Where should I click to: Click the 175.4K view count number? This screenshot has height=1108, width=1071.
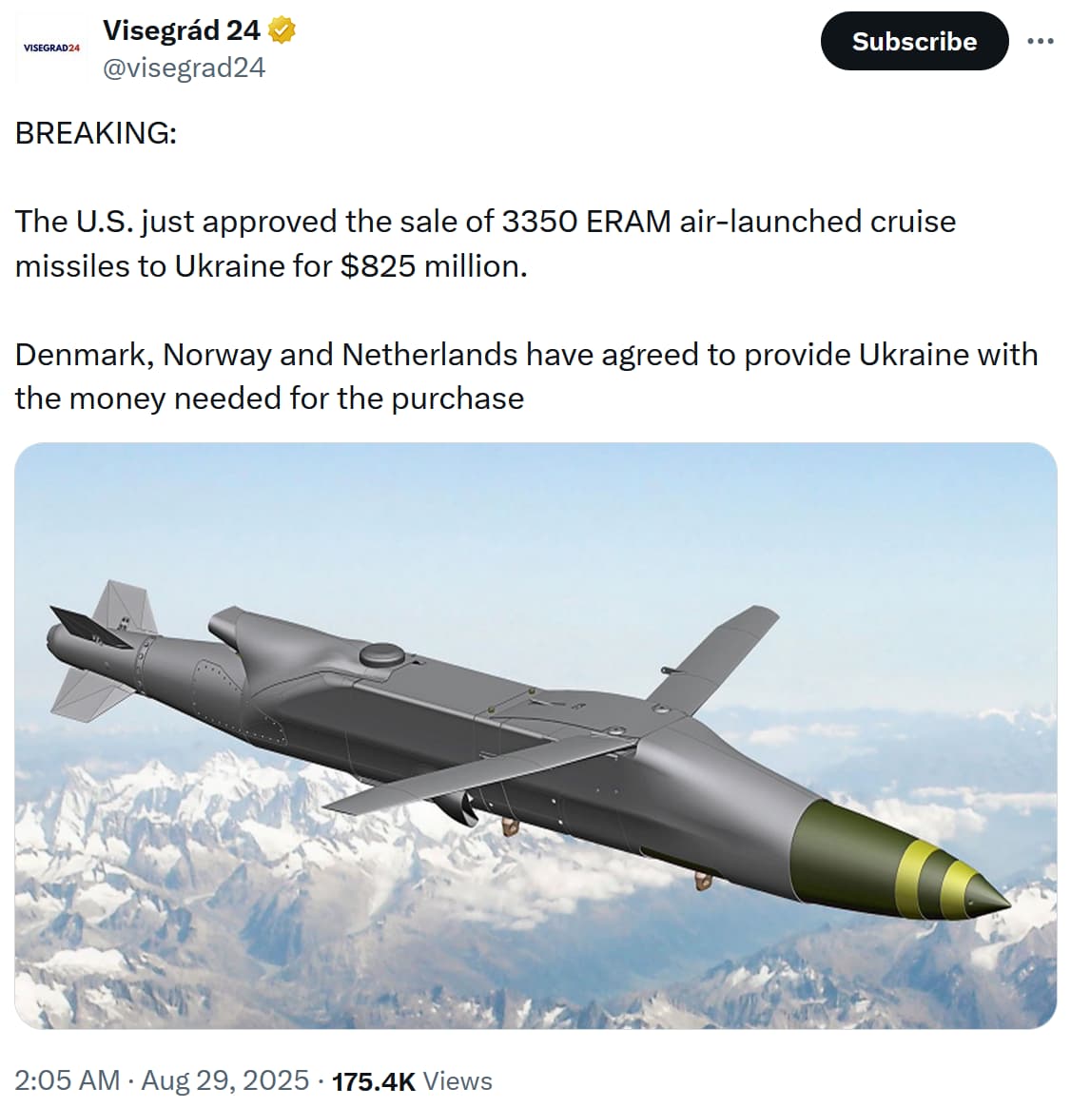tap(374, 1081)
